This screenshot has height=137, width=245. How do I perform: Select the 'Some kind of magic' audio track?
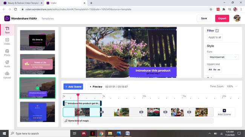point(138,120)
